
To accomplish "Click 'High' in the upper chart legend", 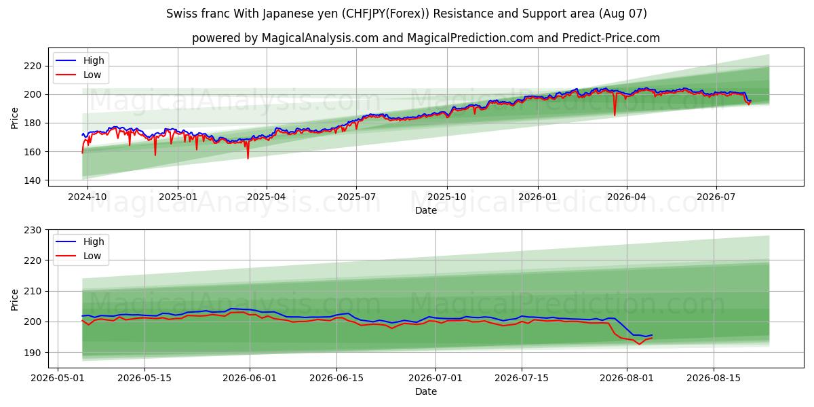I will (x=94, y=60).
